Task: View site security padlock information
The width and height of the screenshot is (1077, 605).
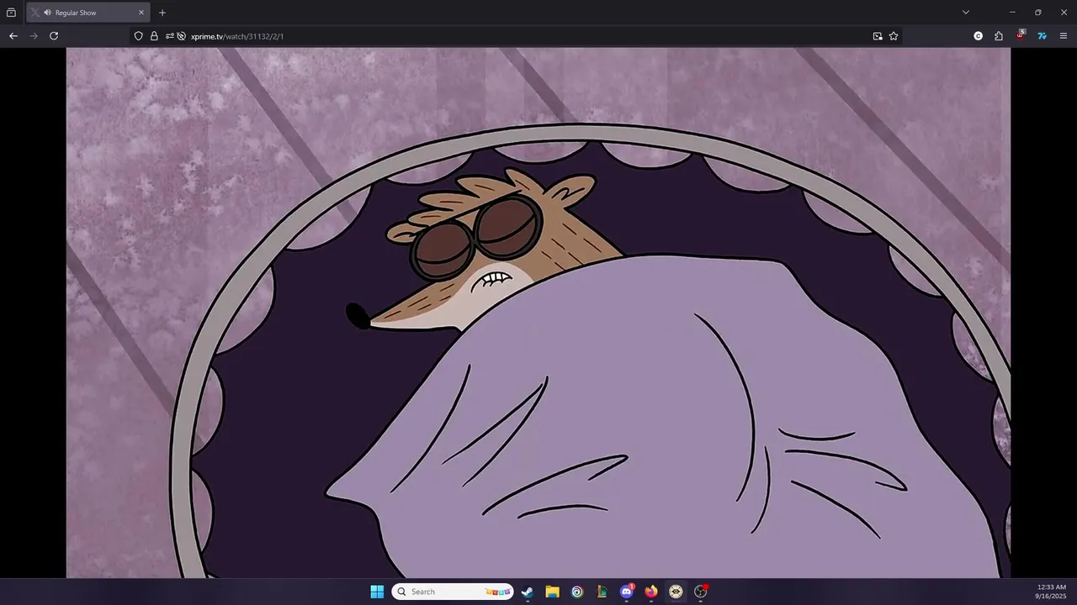Action: (154, 36)
